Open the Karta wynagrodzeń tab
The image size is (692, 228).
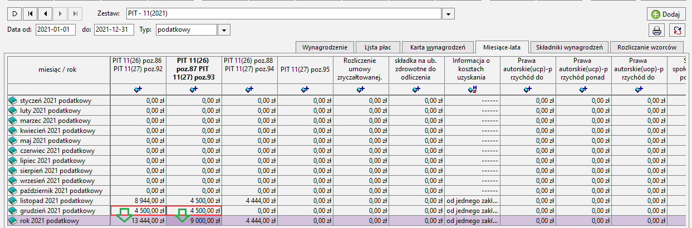[x=438, y=47]
